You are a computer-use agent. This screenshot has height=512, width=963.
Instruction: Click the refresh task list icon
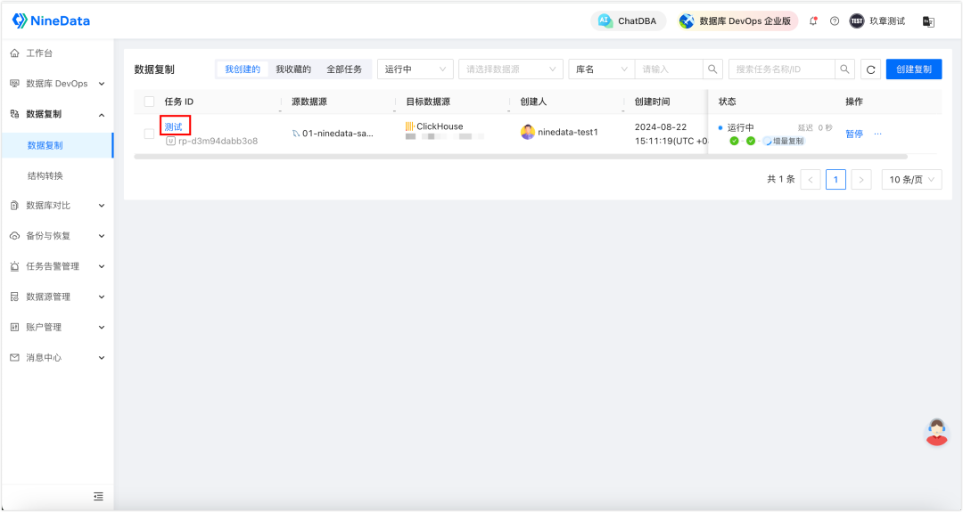point(870,69)
